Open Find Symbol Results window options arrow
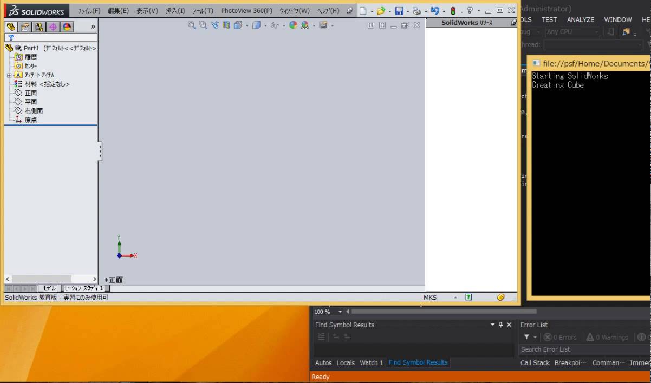The width and height of the screenshot is (651, 383). click(492, 325)
